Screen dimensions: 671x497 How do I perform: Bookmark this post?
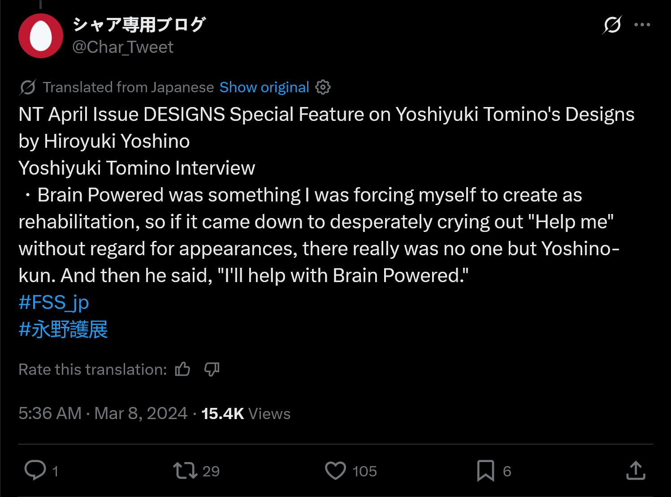[485, 471]
